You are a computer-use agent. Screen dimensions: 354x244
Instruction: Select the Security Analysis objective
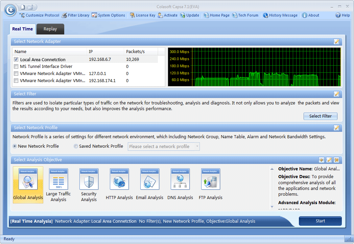tap(89, 185)
